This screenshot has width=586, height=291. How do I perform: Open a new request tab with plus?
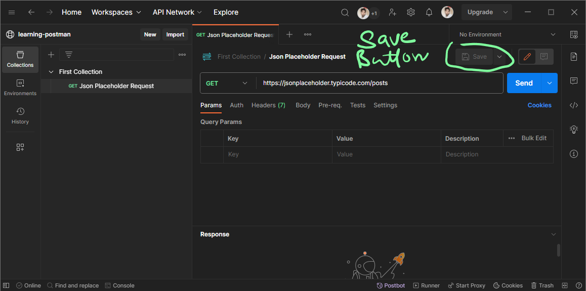click(289, 34)
